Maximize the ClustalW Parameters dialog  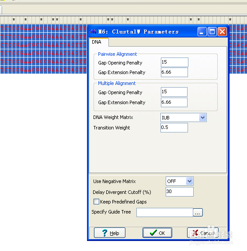pyautogui.click(x=212, y=32)
